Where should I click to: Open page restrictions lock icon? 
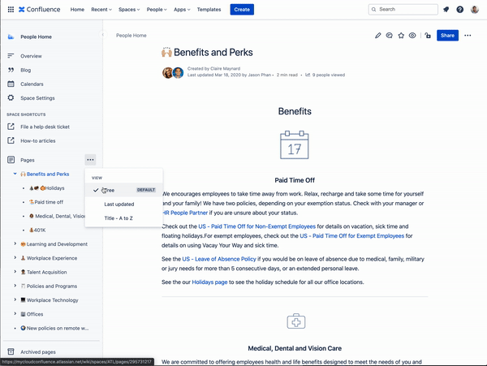428,36
